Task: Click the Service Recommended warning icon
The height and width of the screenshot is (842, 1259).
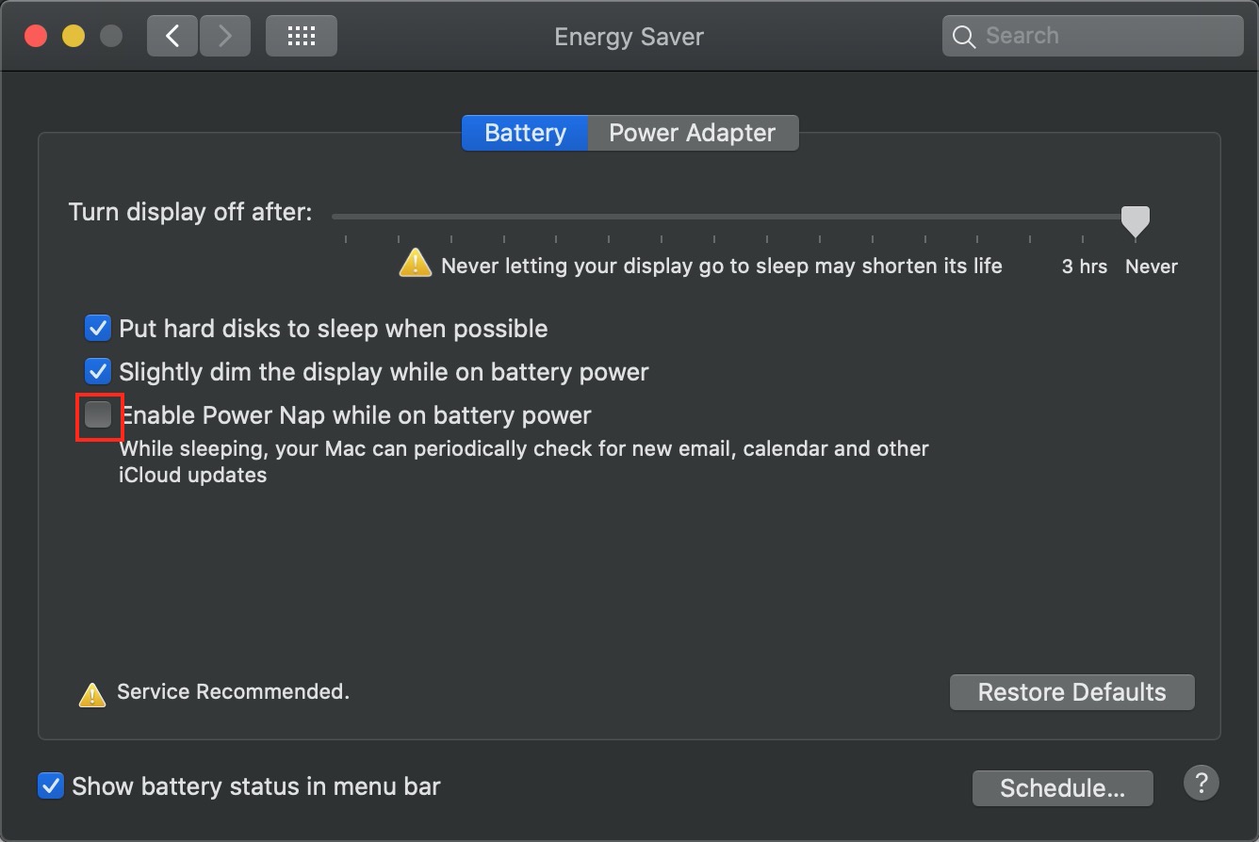Action: (x=91, y=694)
